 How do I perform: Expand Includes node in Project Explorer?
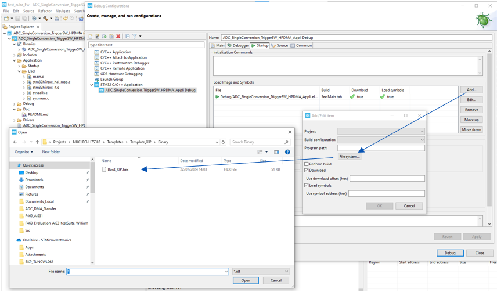[15, 55]
